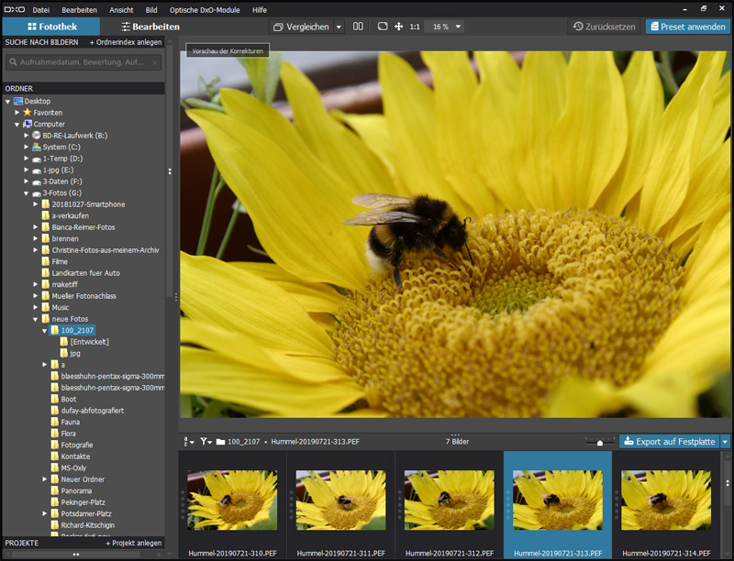This screenshot has width=734, height=561.
Task: Select the Hummel-20190721-311.PEF thumbnail
Action: point(340,500)
